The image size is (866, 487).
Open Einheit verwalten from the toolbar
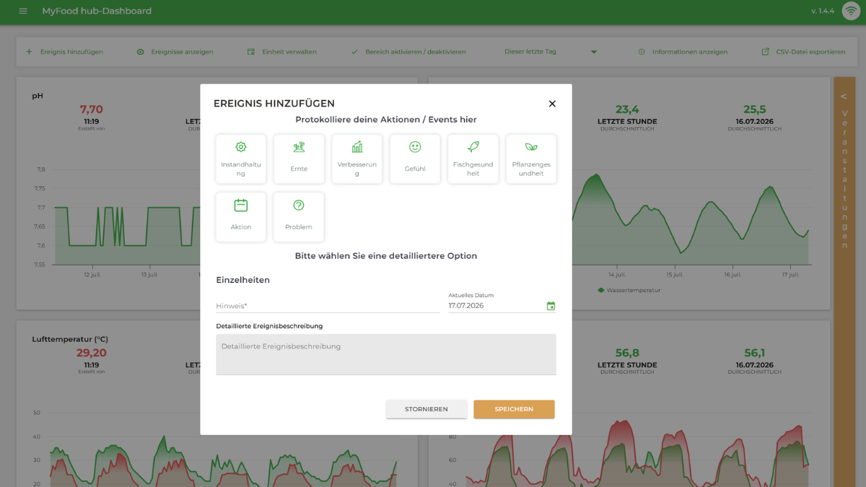pyautogui.click(x=289, y=52)
